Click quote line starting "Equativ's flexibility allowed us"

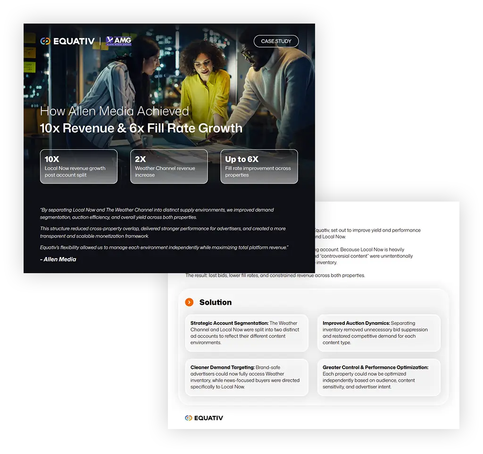tap(164, 247)
